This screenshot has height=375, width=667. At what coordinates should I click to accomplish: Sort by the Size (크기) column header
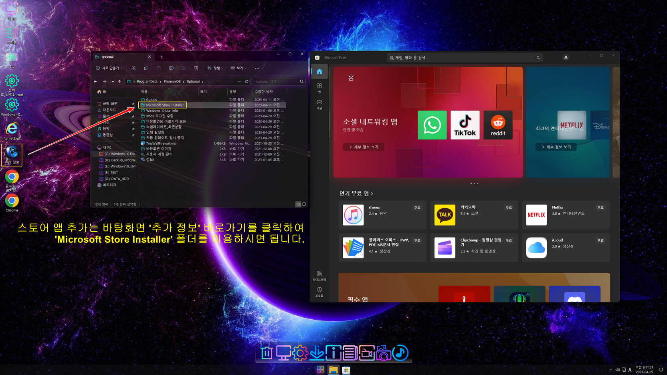(x=204, y=92)
